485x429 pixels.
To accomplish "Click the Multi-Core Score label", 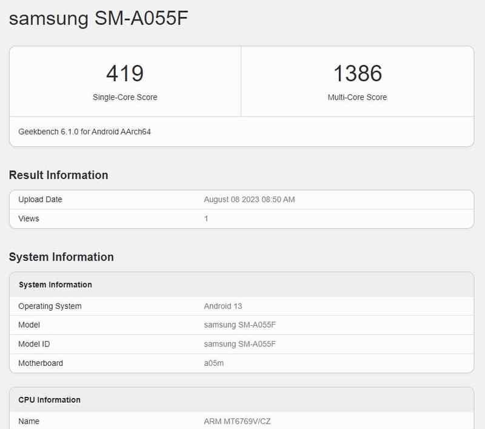I will 357,97.
